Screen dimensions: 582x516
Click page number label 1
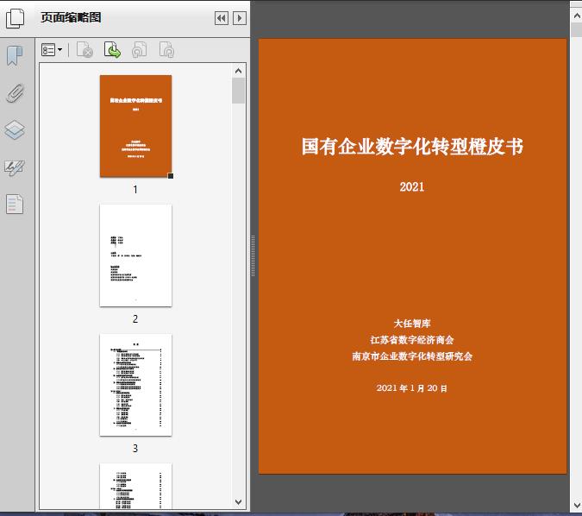point(135,190)
